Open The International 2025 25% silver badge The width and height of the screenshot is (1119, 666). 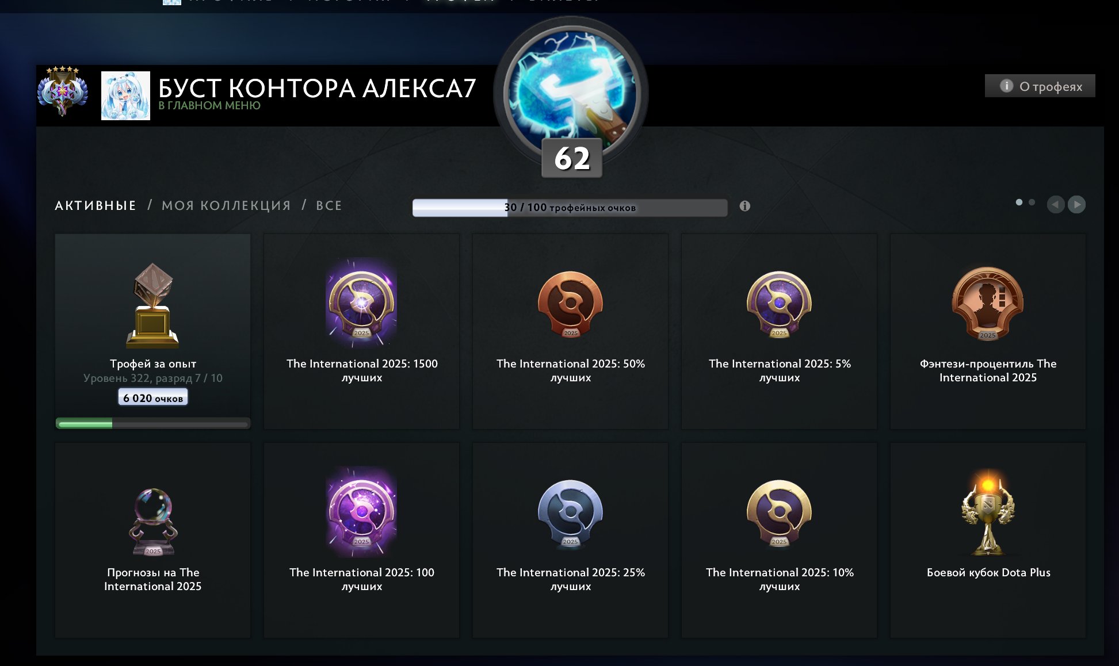(x=570, y=513)
